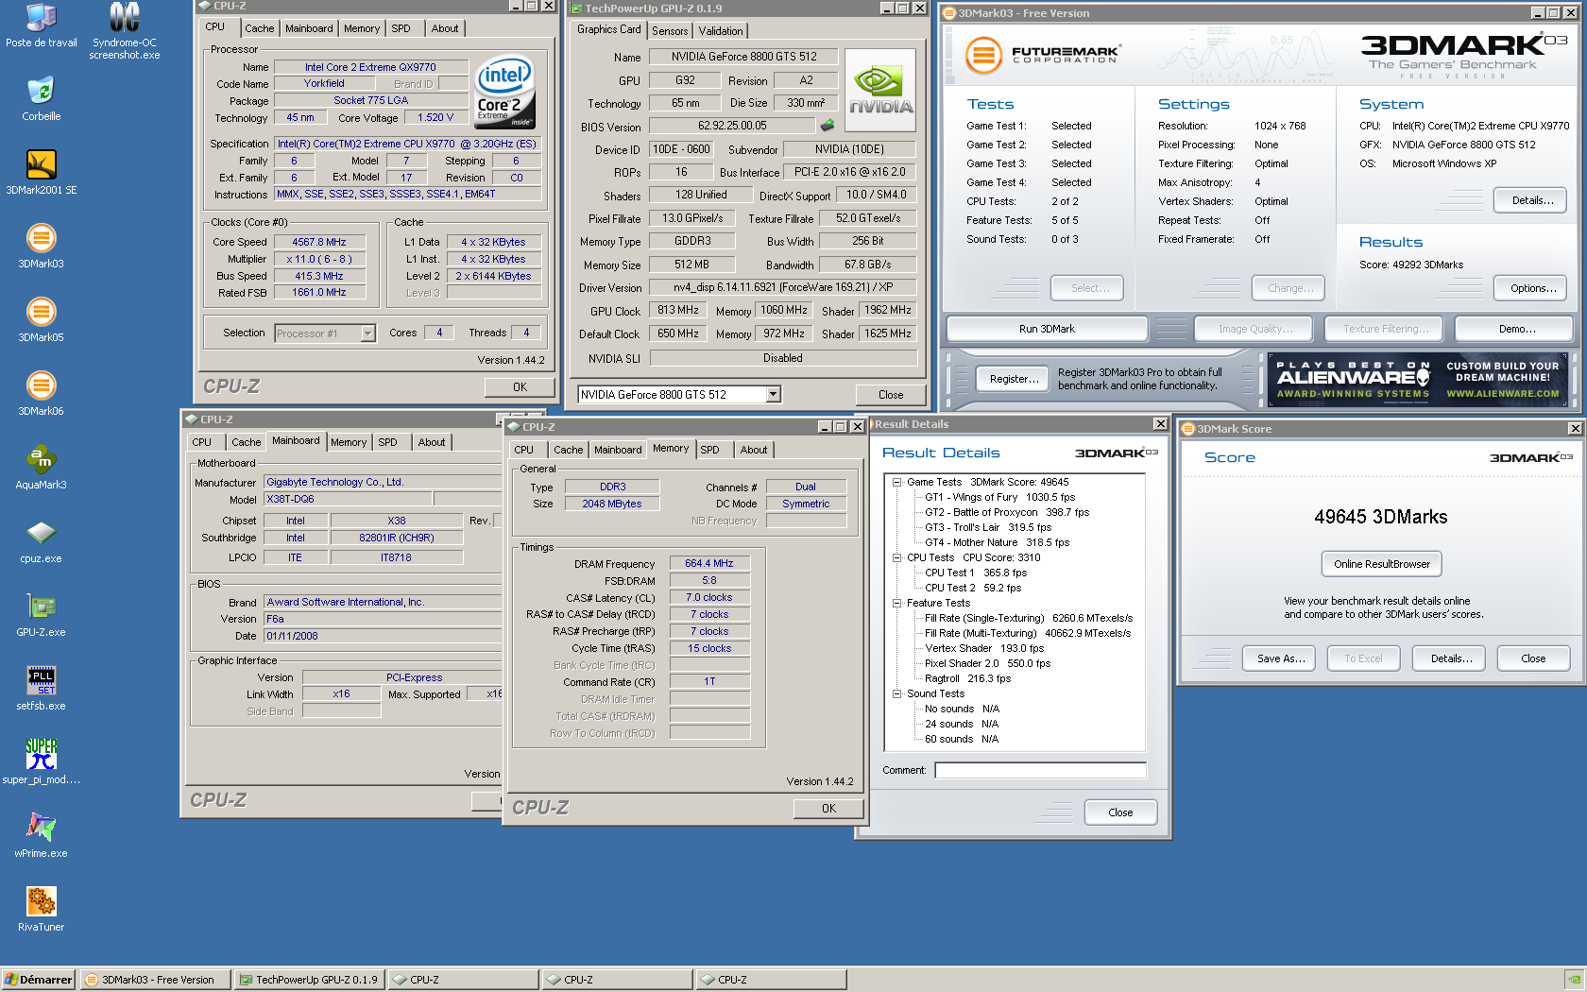This screenshot has width=1587, height=992.
Task: Click 49645 3DMarks score text
Action: pos(1380,517)
